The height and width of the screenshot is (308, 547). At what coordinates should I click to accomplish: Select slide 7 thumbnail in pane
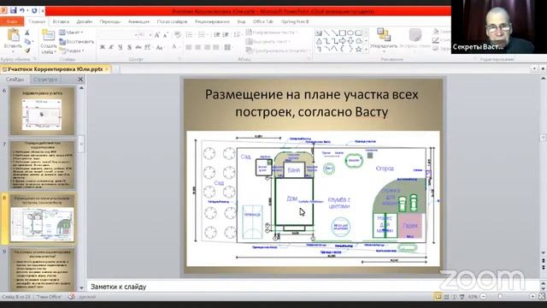[42, 165]
